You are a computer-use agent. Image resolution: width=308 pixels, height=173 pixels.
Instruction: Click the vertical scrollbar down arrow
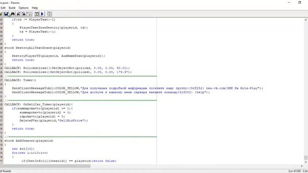[x=306, y=162]
